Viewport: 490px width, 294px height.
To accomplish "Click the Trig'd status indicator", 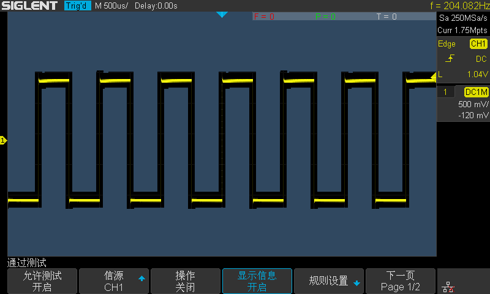I will pos(77,6).
